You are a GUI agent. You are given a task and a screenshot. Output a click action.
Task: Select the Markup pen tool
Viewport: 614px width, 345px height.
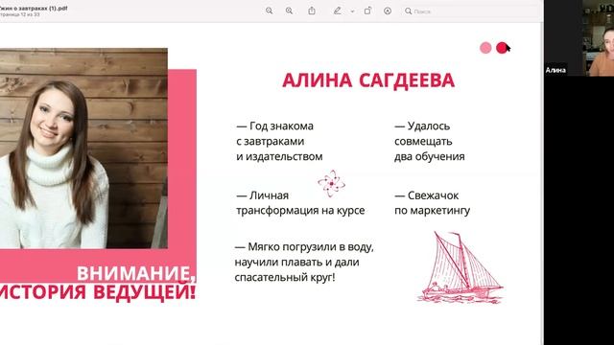[337, 11]
